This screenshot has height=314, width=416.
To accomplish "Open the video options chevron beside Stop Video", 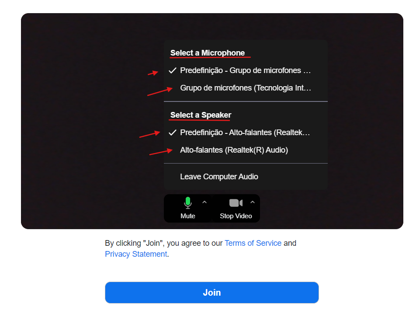I will click(x=252, y=202).
